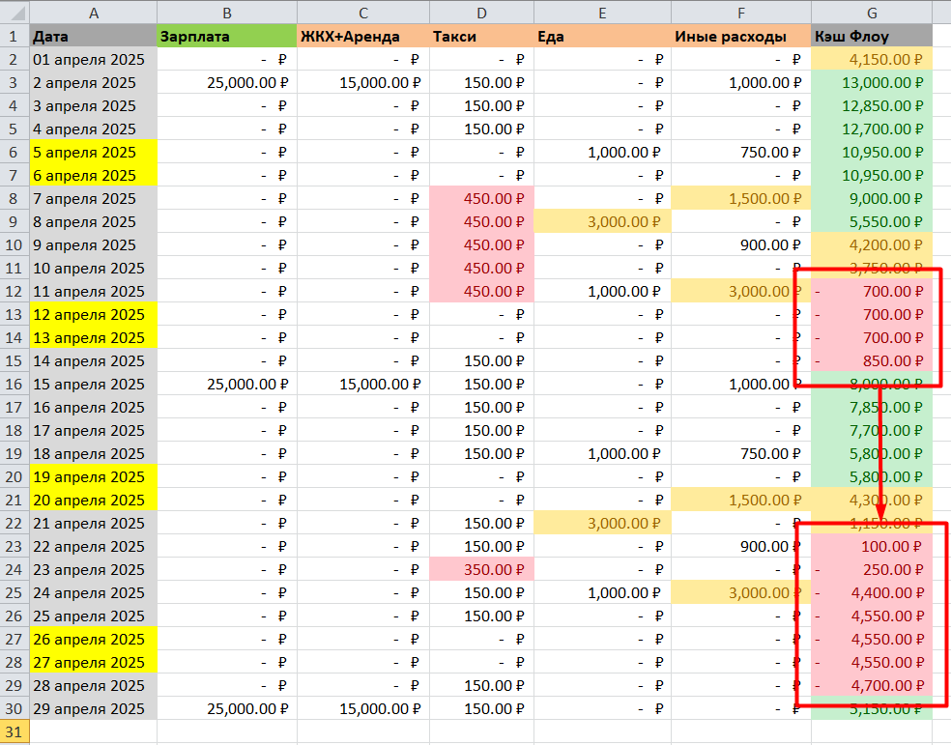951x745 pixels.
Task: Select column A header
Action: 94,13
